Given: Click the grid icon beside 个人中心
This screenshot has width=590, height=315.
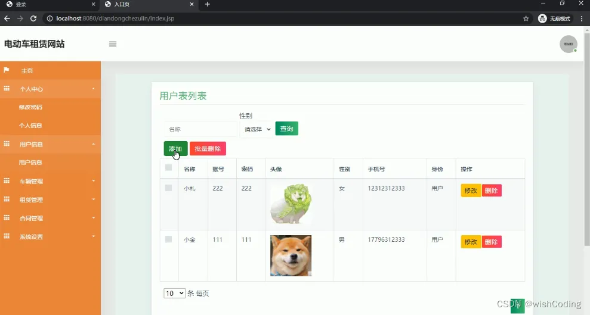Looking at the screenshot, I should pyautogui.click(x=7, y=89).
